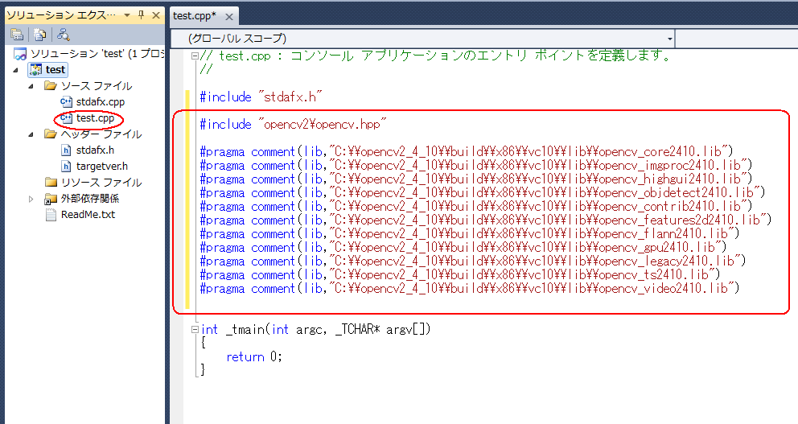The height and width of the screenshot is (424, 798).
Task: Click the opencv_ts2410.lib pragma line
Action: (x=461, y=275)
